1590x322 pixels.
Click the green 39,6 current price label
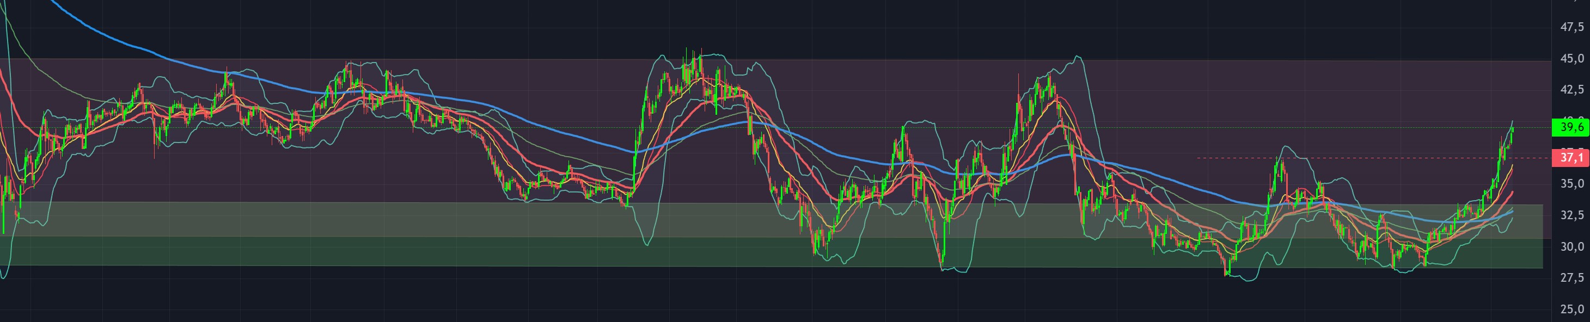coord(1571,128)
